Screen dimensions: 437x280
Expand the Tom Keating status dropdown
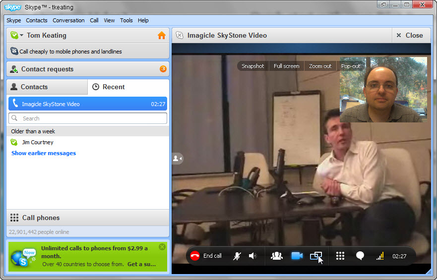point(22,36)
